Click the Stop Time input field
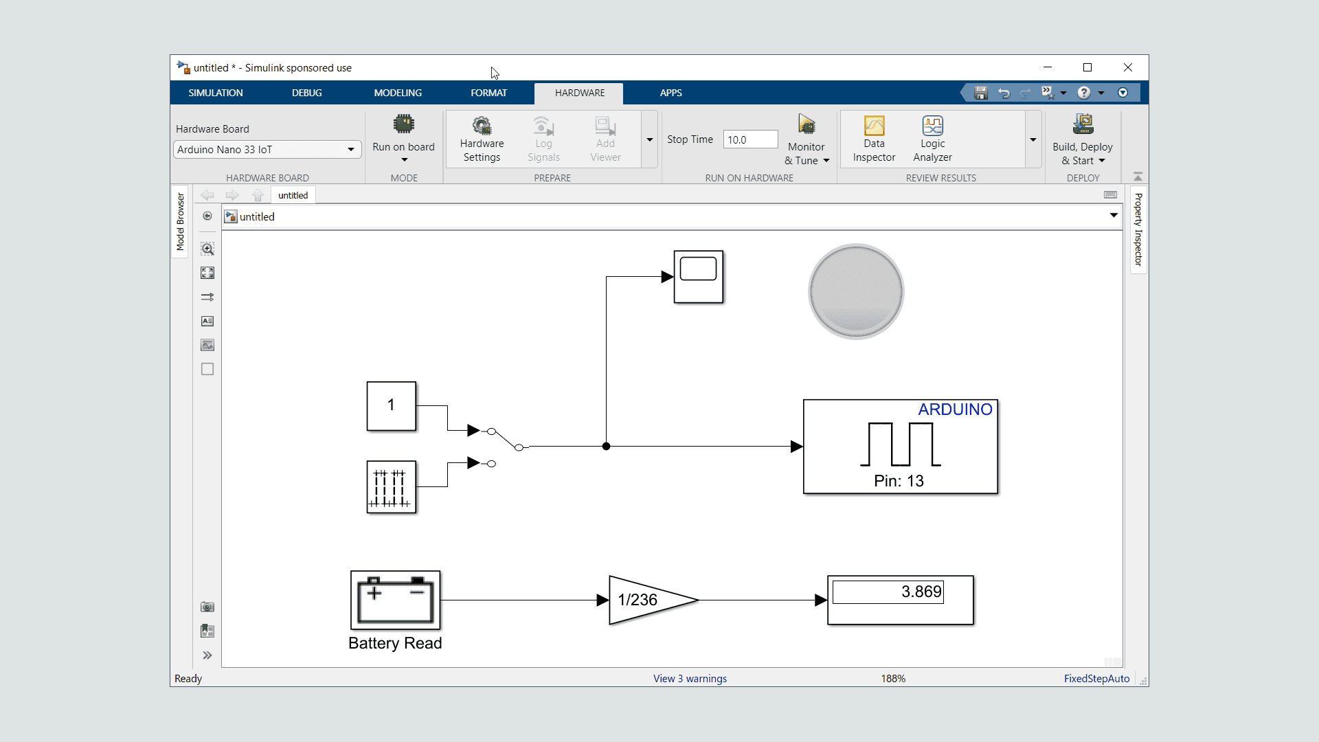This screenshot has width=1319, height=742. click(x=750, y=139)
